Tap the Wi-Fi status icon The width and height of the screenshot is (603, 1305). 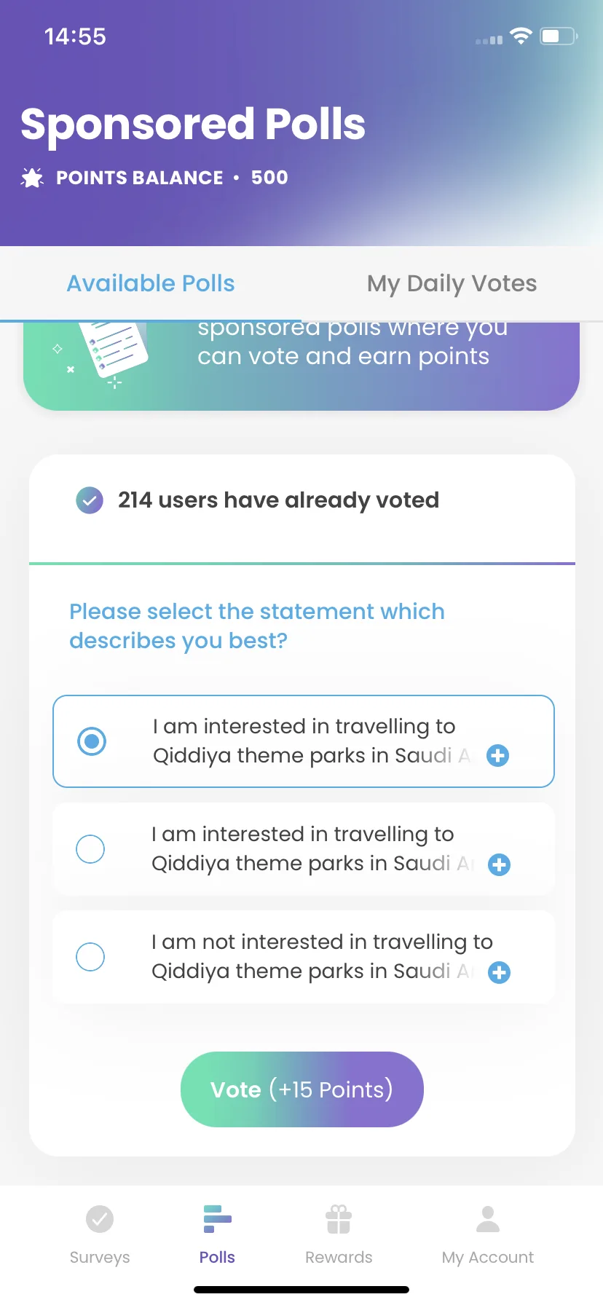coord(521,36)
